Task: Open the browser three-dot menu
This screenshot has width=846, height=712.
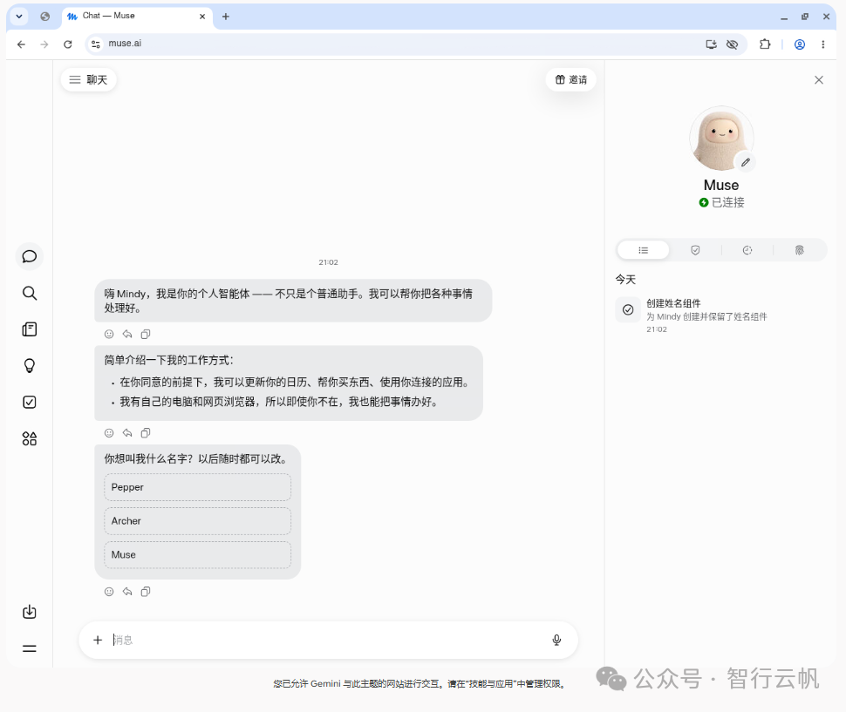Action: pos(822,44)
